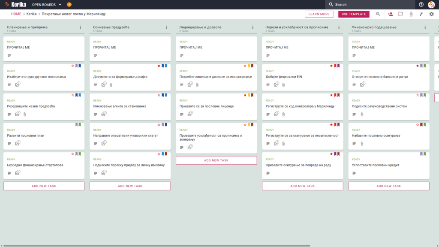Open checklist icon on Развити пословни план
439x247 pixels.
click(x=18, y=143)
